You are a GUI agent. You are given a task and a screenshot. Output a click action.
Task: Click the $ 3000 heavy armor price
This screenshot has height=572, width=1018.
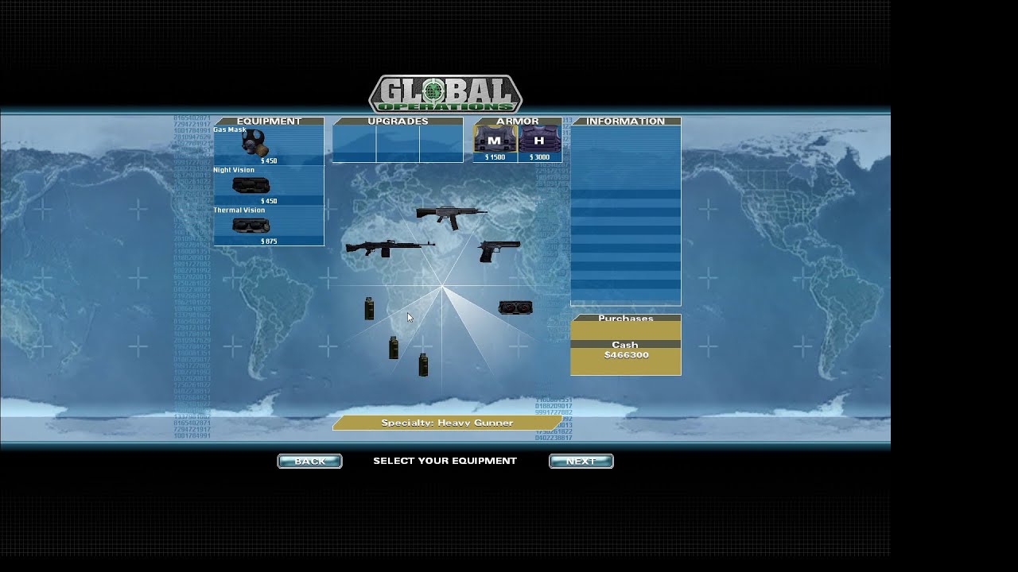click(539, 157)
